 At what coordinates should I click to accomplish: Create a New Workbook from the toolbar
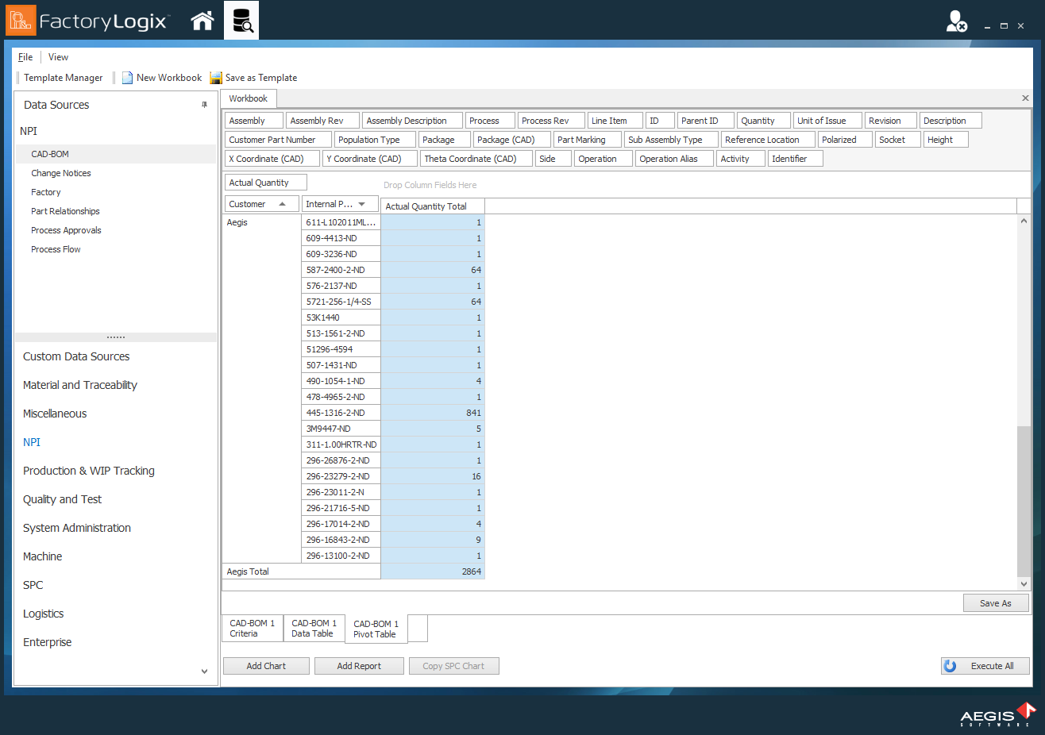pyautogui.click(x=162, y=77)
